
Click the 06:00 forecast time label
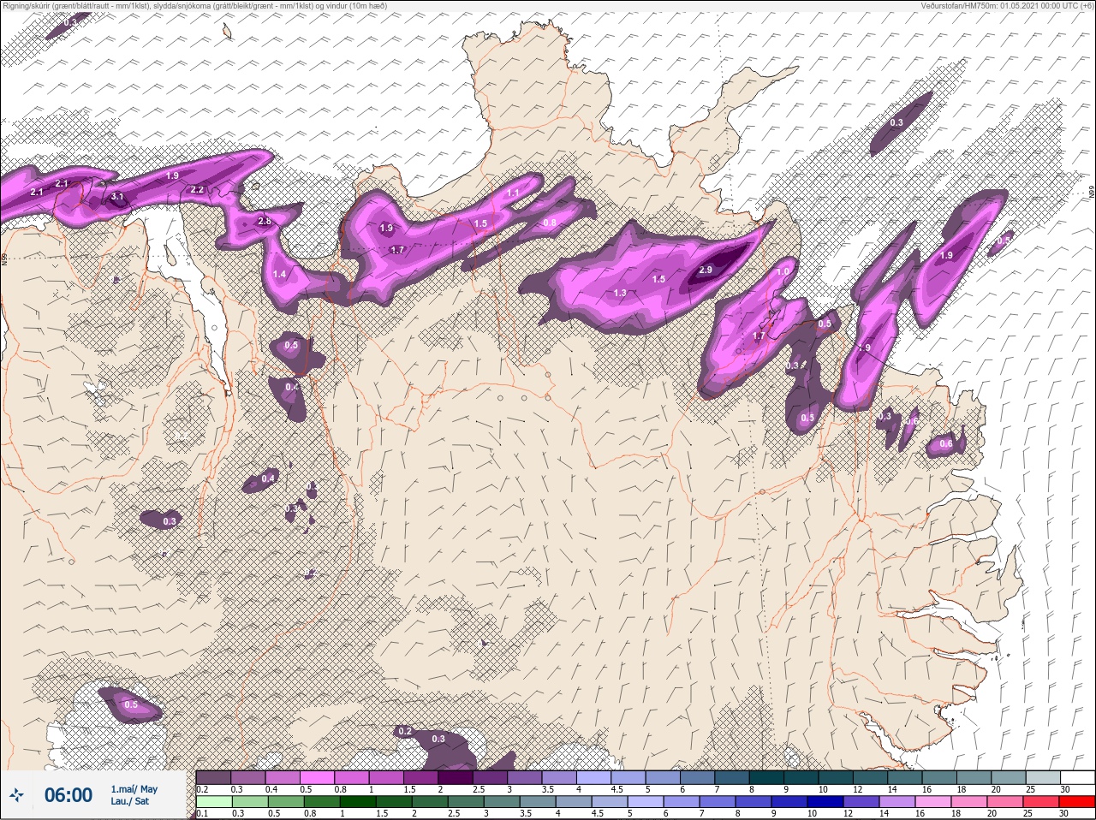[68, 795]
